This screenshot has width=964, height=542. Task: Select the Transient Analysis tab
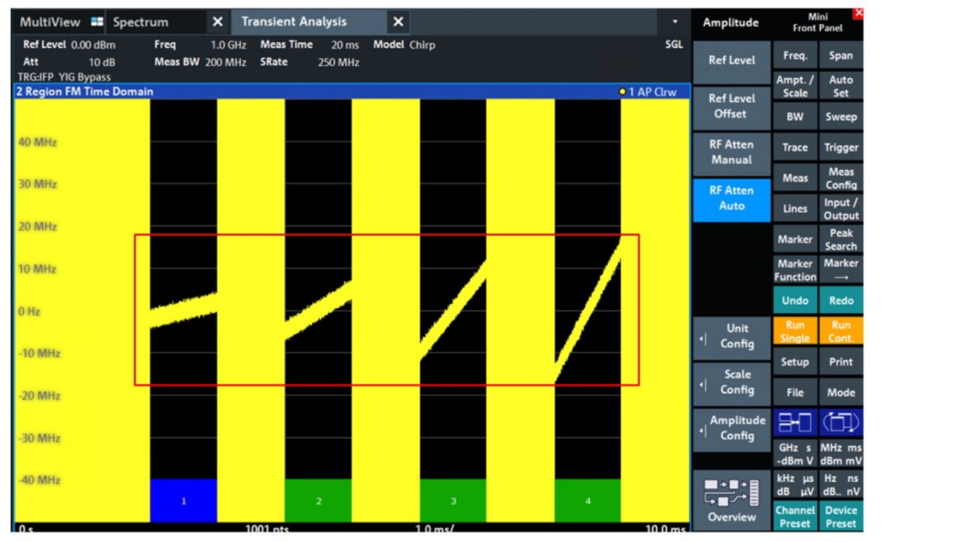[x=294, y=22]
